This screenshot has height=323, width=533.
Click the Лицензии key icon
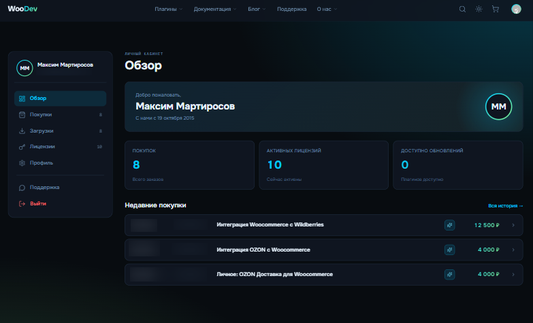pyautogui.click(x=22, y=147)
